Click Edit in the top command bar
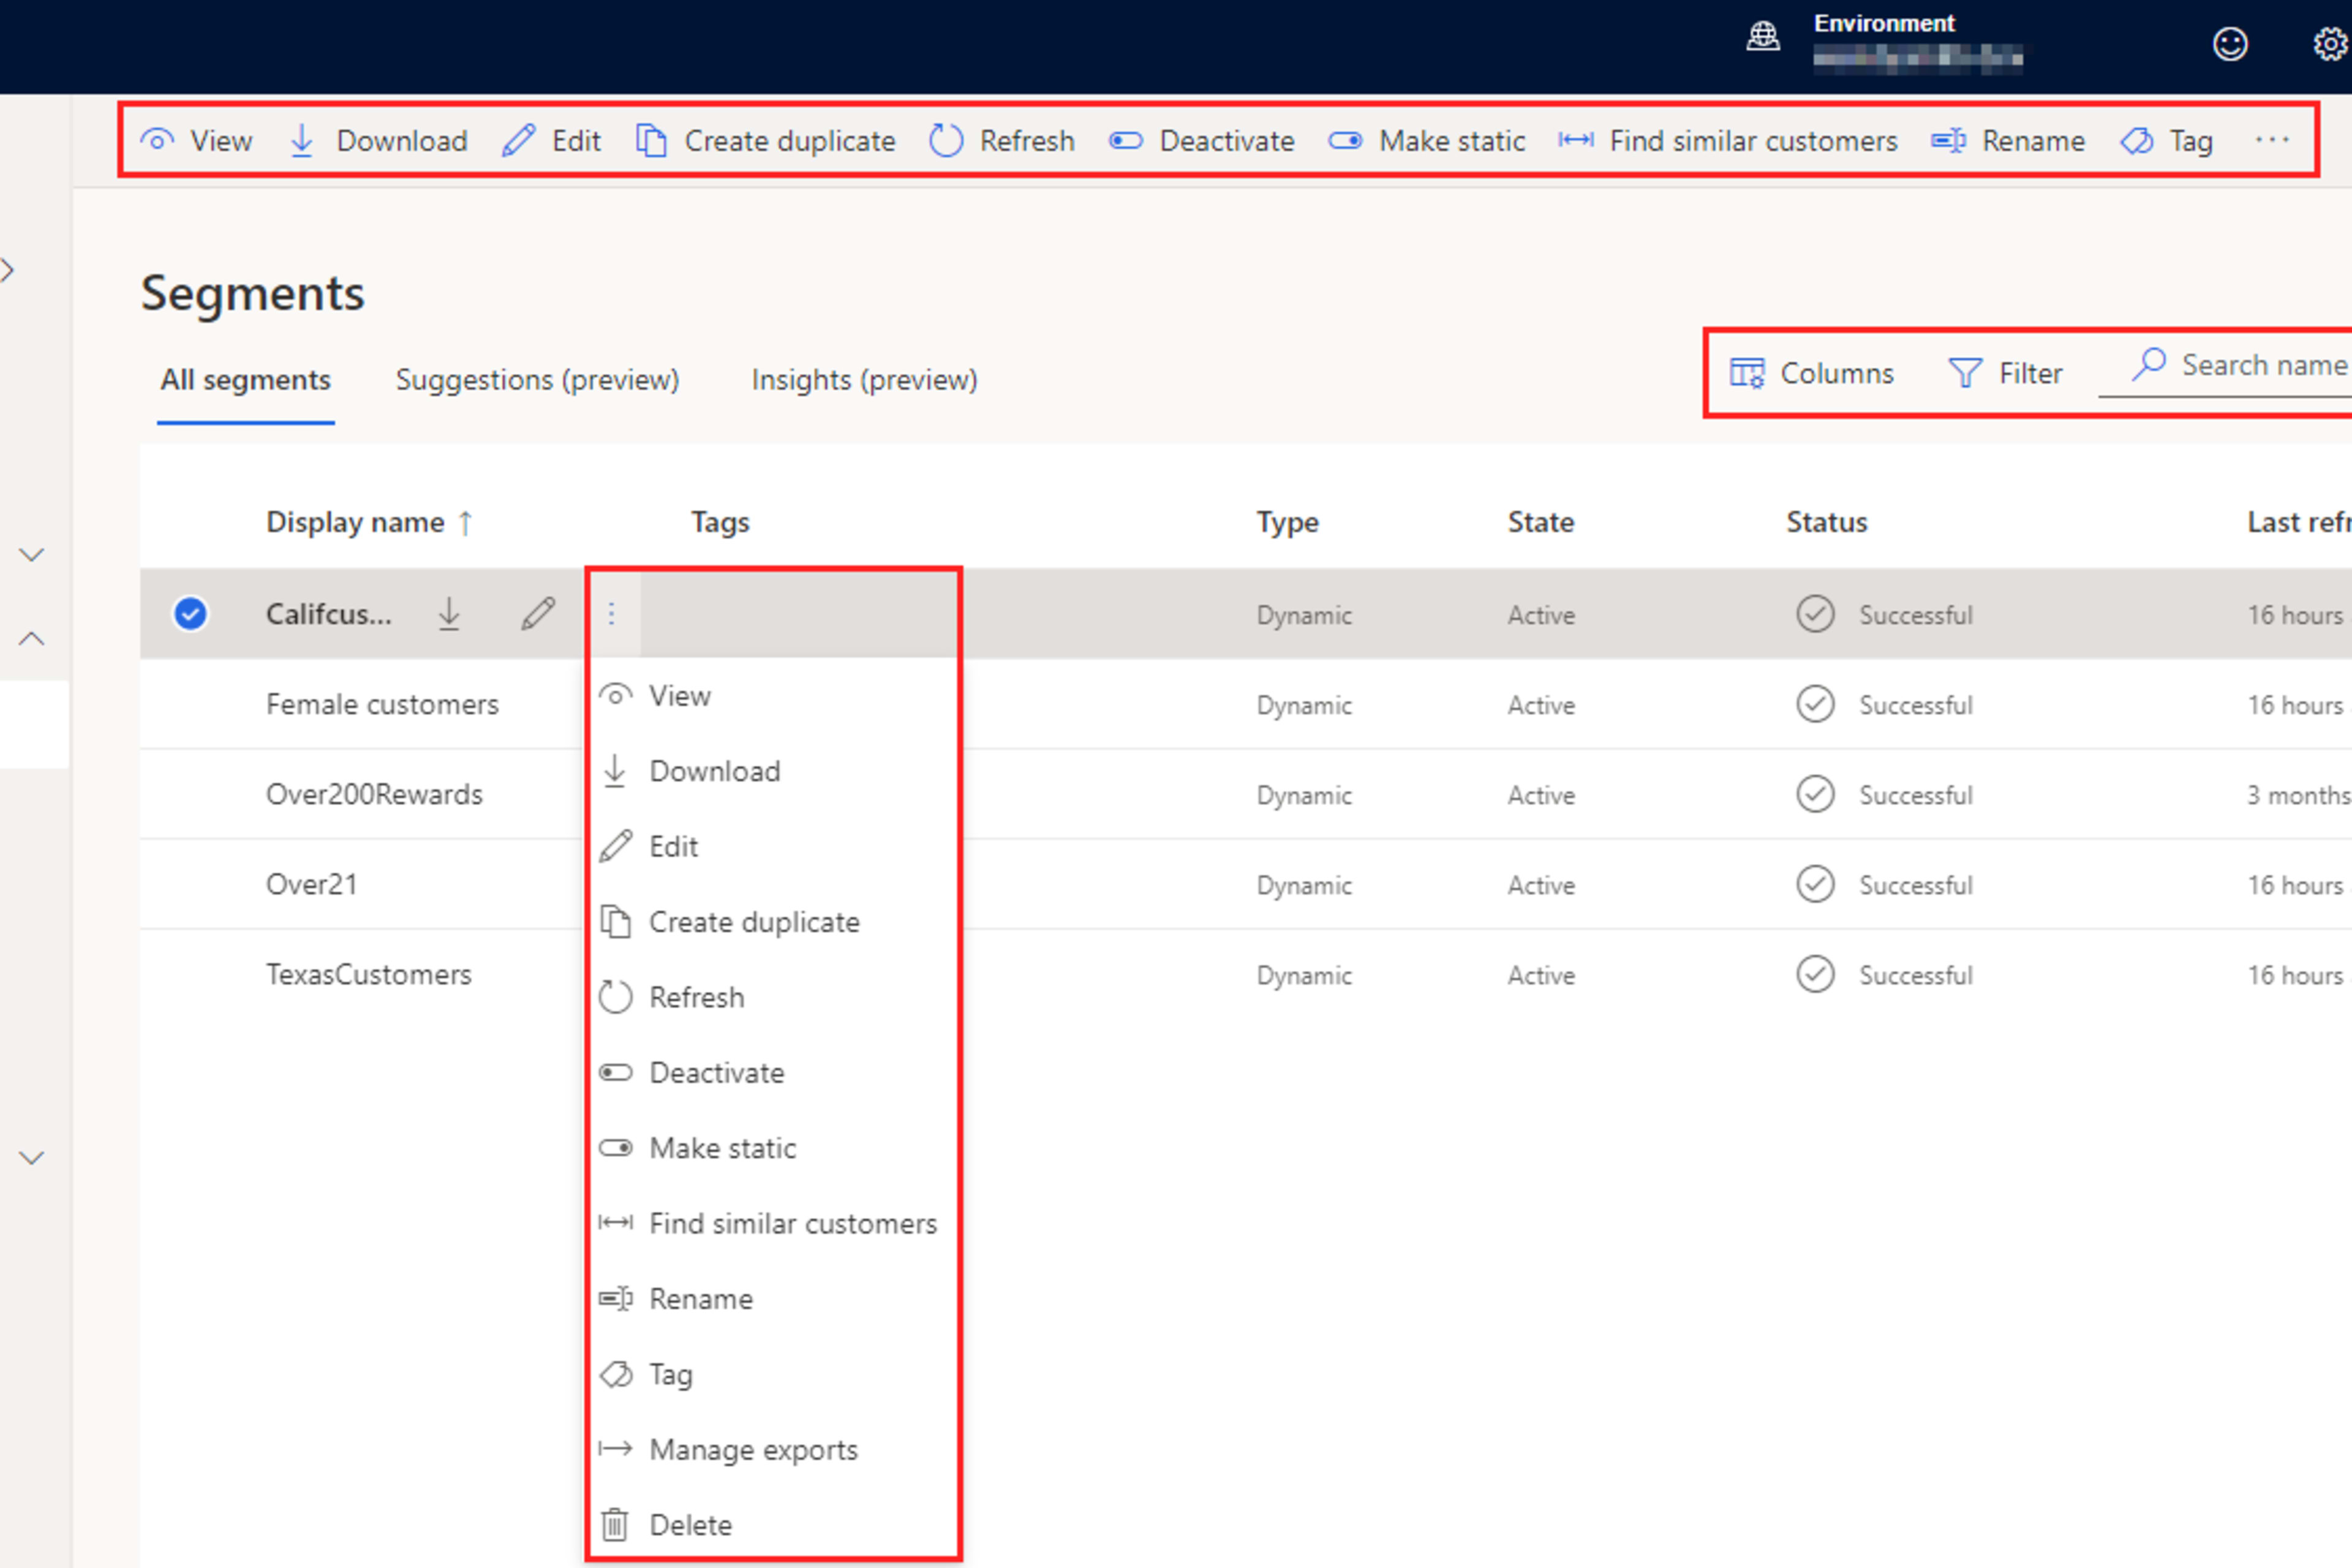Image resolution: width=2352 pixels, height=1568 pixels. 551,141
